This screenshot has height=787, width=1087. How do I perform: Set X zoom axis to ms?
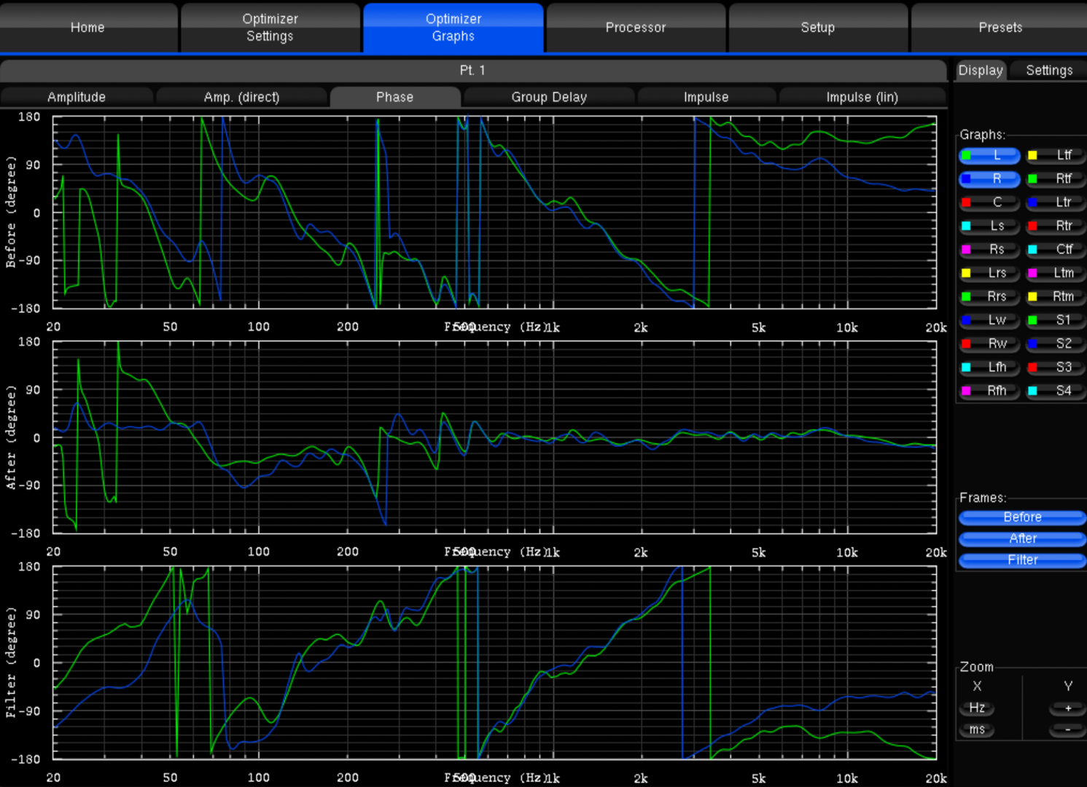tap(977, 729)
